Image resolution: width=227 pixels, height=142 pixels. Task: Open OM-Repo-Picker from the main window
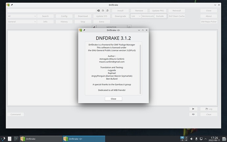(x=209, y=22)
